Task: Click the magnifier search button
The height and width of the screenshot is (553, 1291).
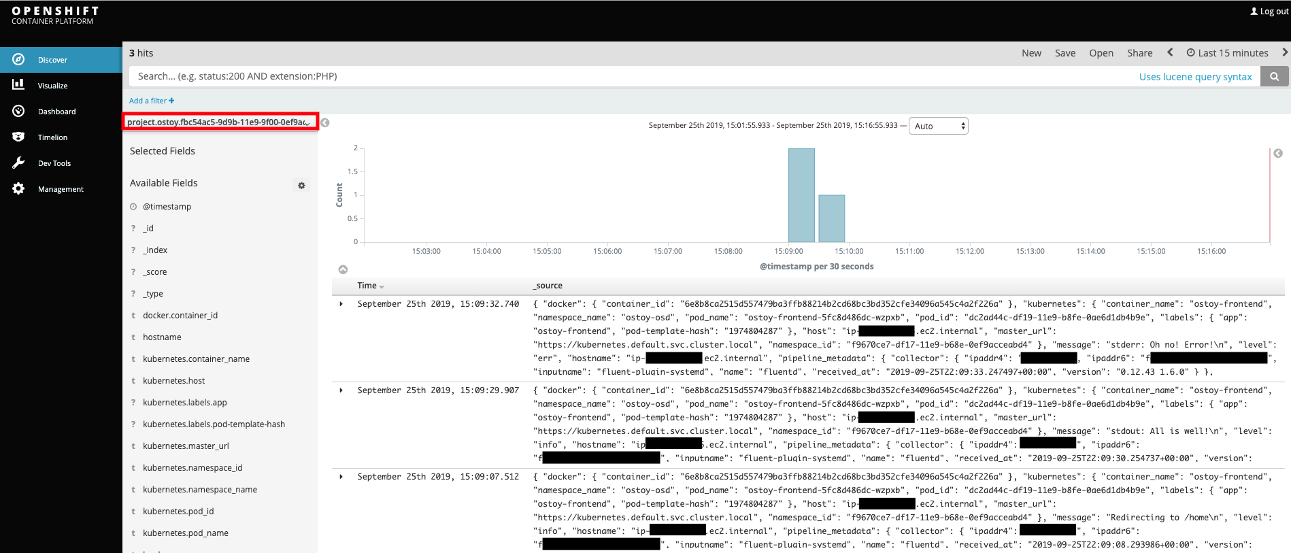Action: coord(1274,76)
